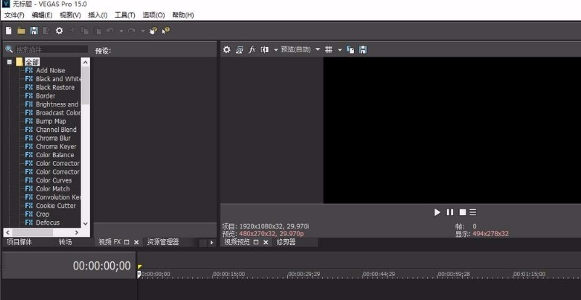Switch to the 转场 tab
Image resolution: width=581 pixels, height=300 pixels.
(65, 242)
